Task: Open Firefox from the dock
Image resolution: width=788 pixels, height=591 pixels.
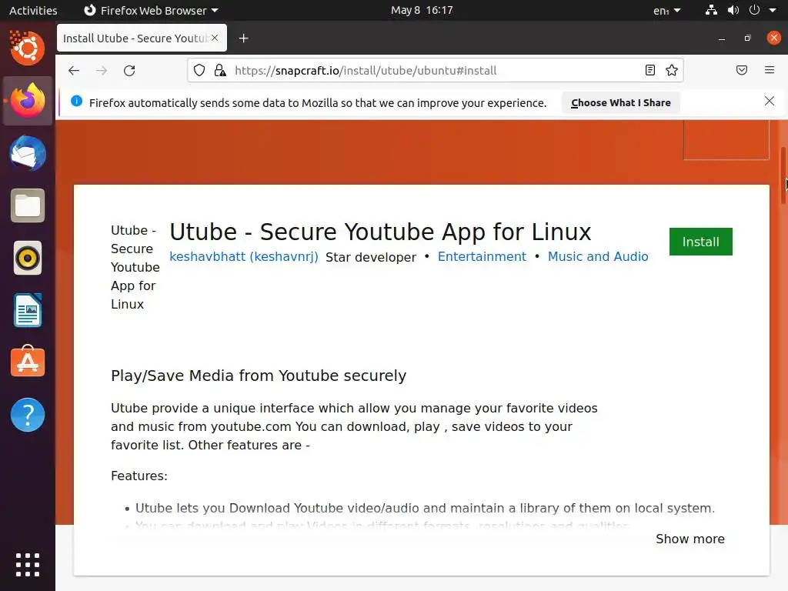Action: pyautogui.click(x=28, y=101)
